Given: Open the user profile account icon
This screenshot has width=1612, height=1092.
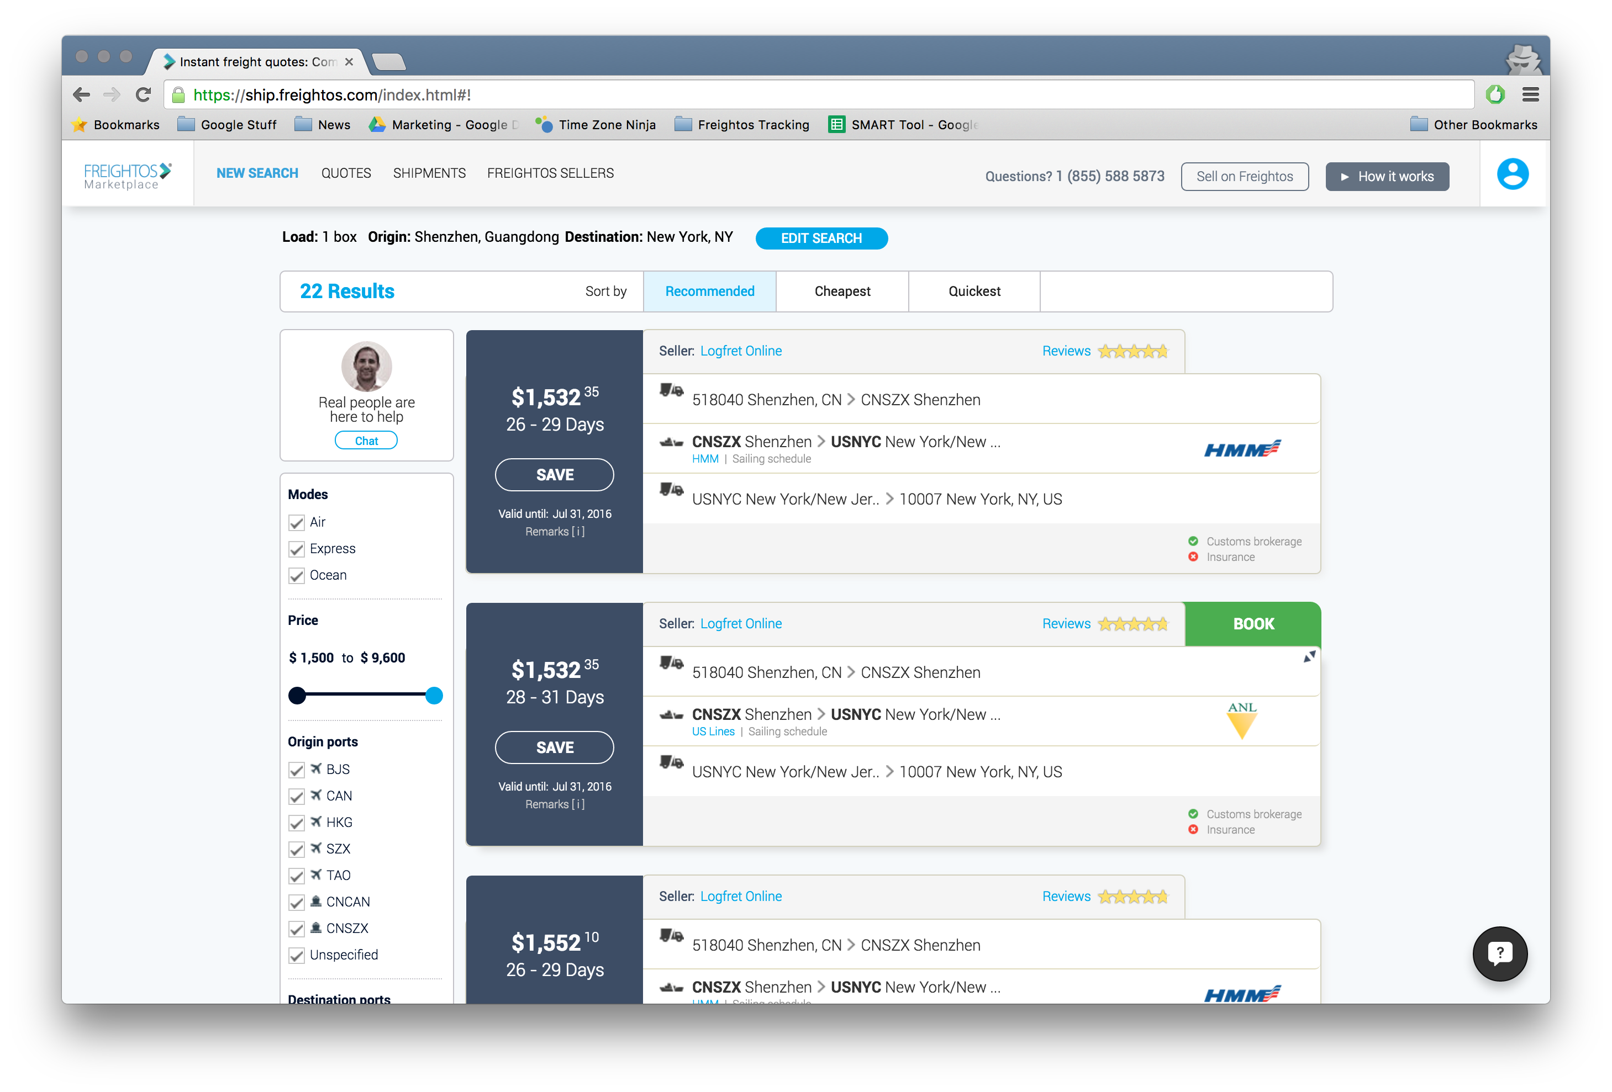Looking at the screenshot, I should click(x=1512, y=174).
